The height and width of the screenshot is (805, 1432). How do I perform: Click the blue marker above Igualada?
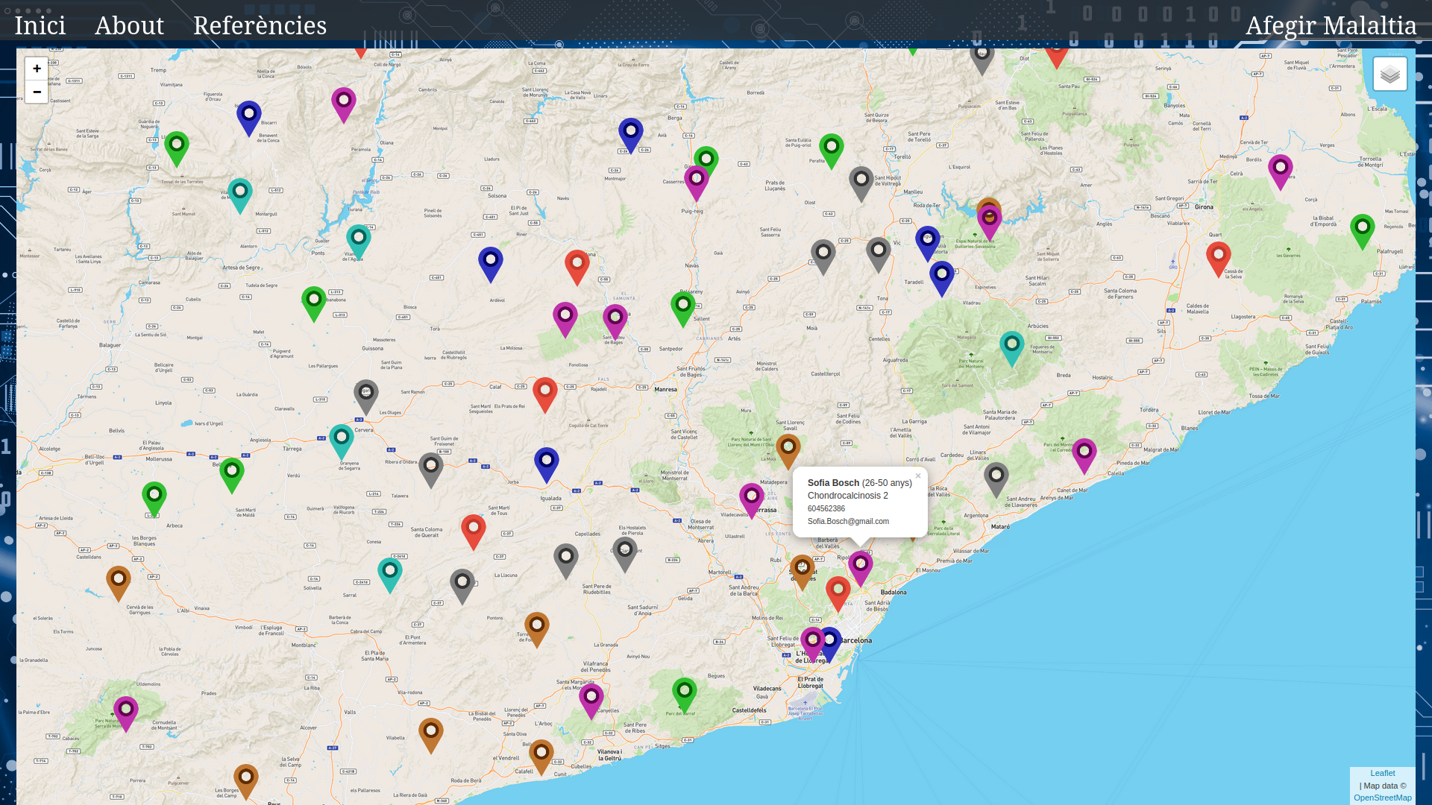coord(546,462)
